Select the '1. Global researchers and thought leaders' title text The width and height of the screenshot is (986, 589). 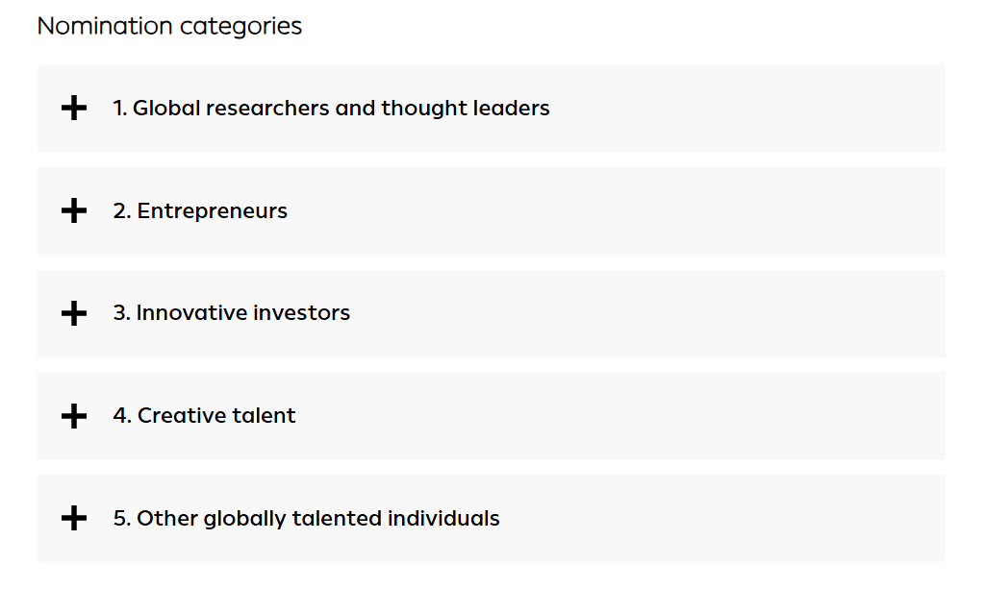tap(331, 108)
